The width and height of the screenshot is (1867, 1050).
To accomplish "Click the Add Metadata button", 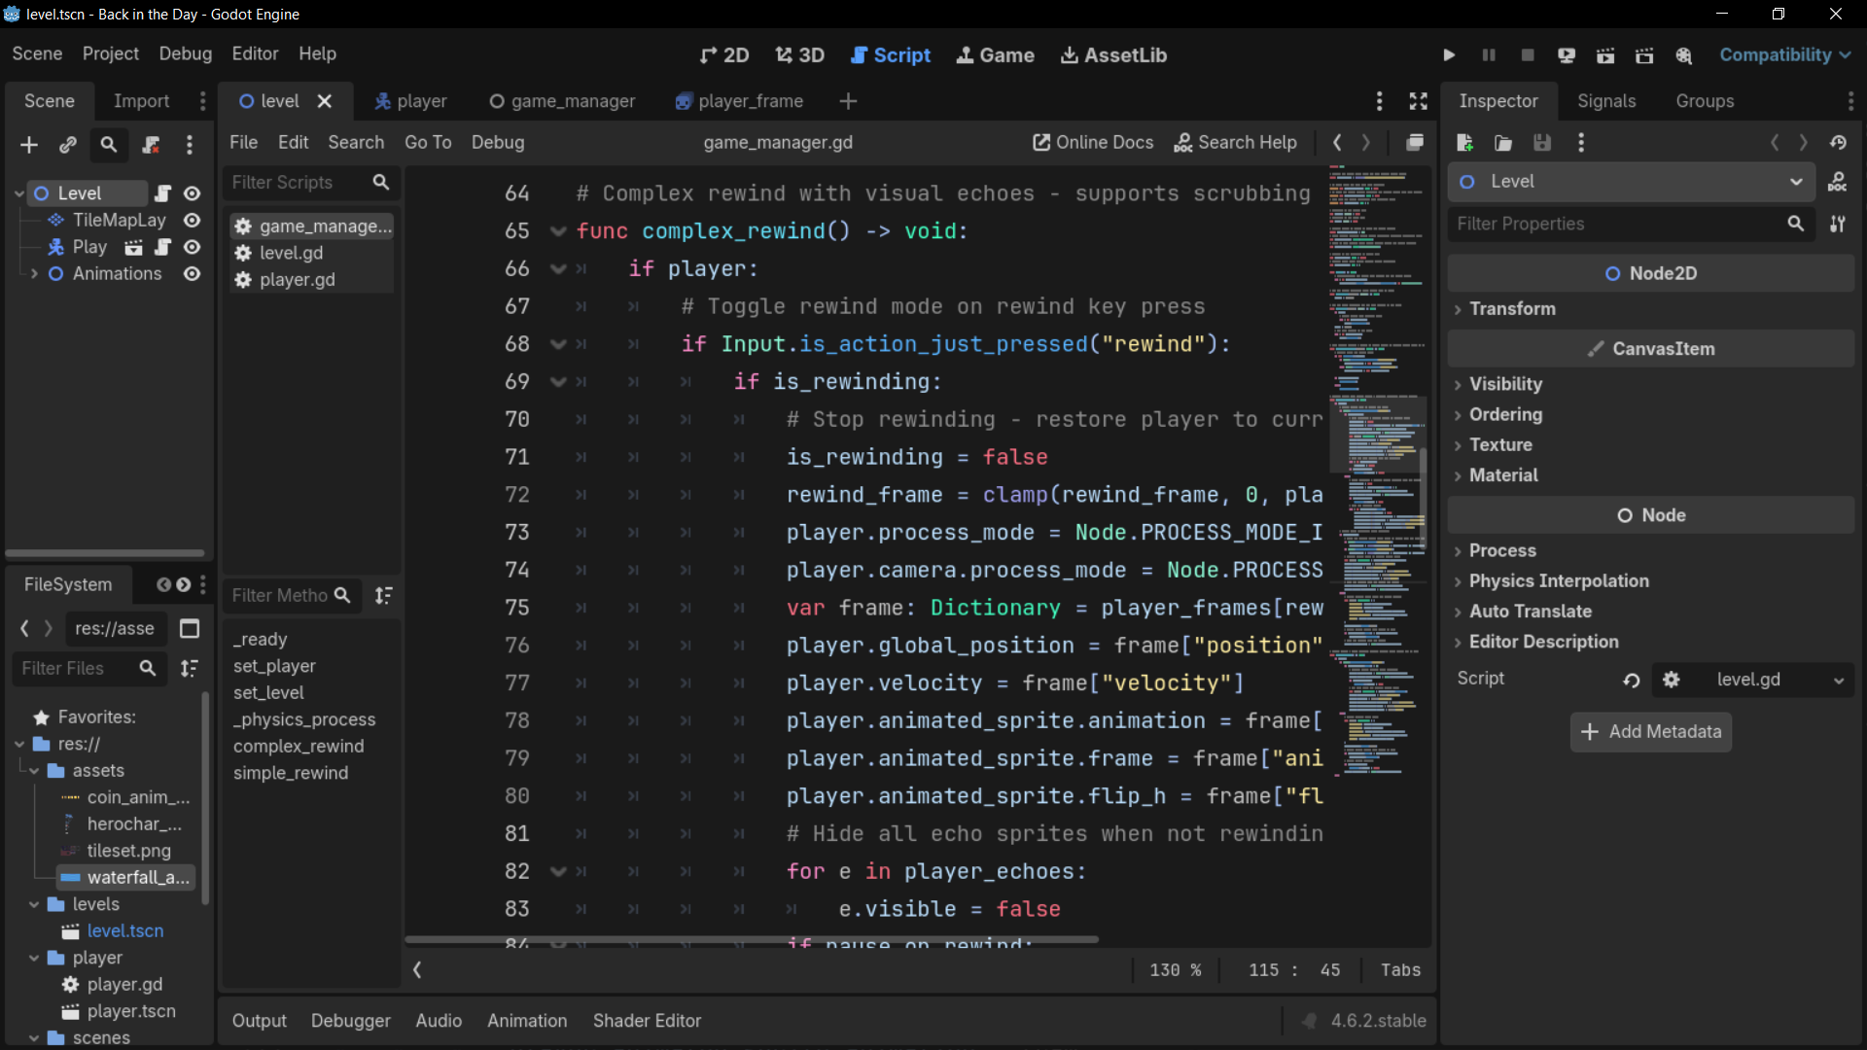I will pyautogui.click(x=1650, y=732).
